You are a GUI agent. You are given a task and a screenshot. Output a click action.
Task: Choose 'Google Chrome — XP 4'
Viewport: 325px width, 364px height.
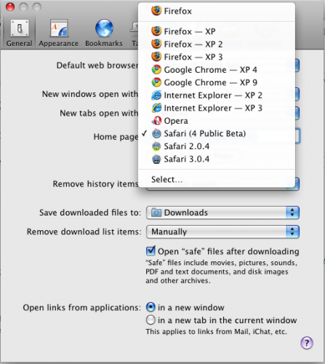tap(217, 70)
